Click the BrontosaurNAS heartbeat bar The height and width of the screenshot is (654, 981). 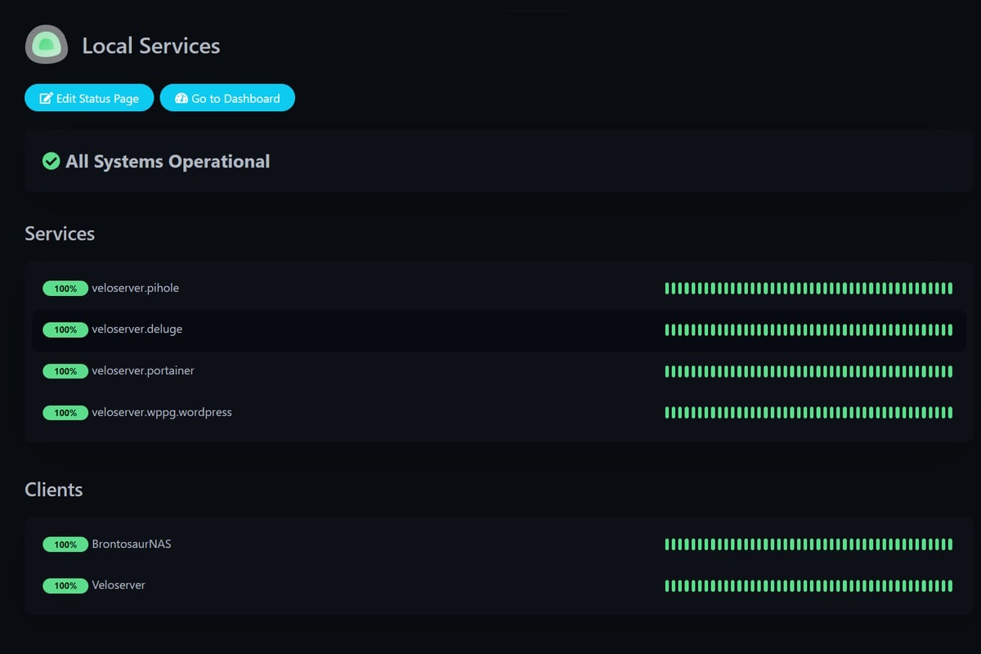[x=809, y=544]
